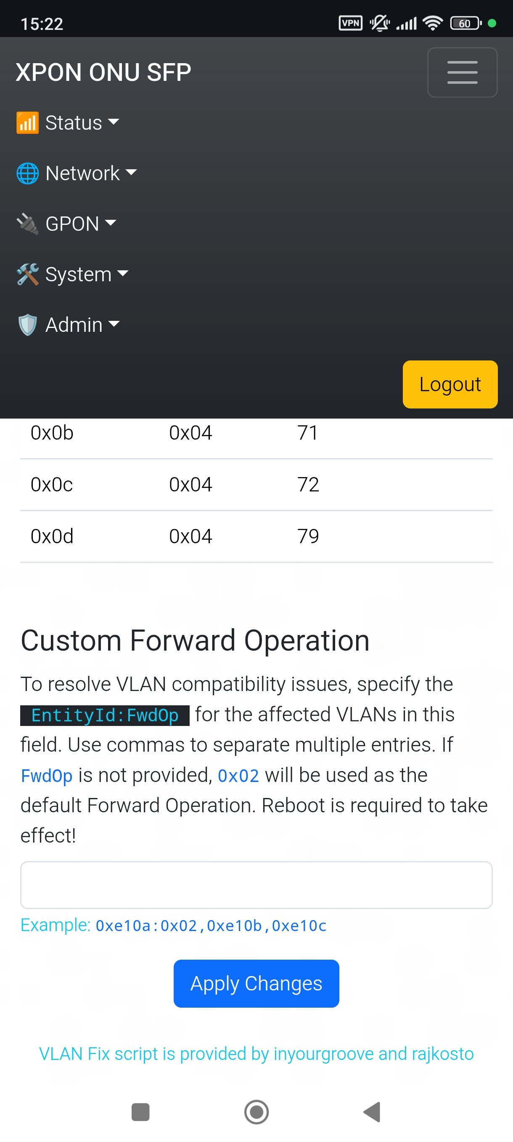Click the shield icon beside Admin
Viewport: 513px width, 1142px height.
tap(27, 325)
